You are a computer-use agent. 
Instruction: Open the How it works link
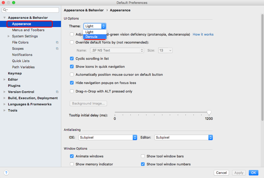pyautogui.click(x=203, y=34)
